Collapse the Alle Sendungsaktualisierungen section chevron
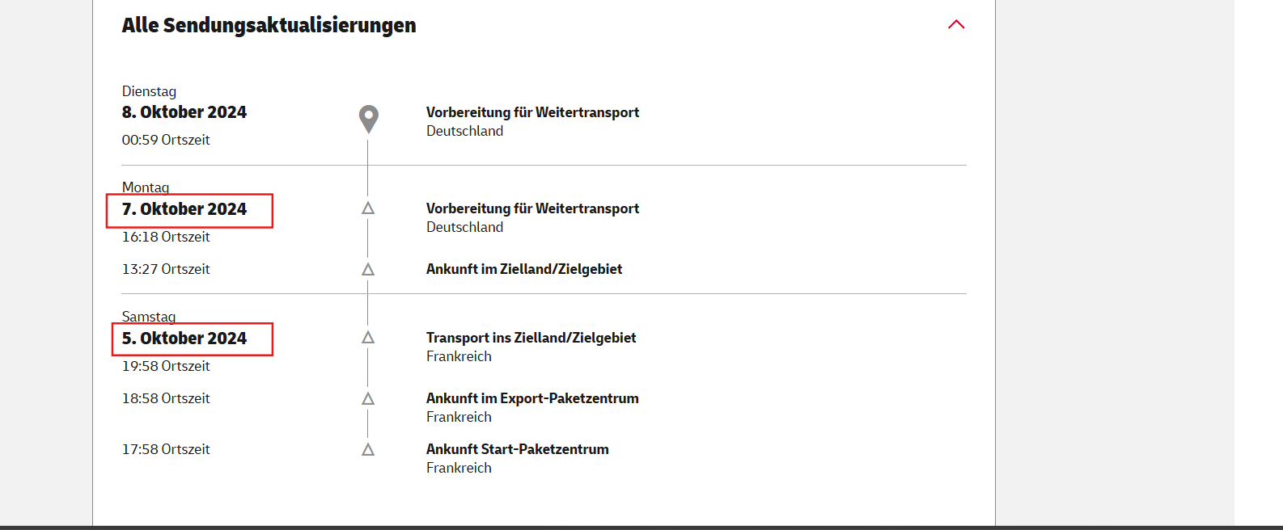This screenshot has width=1283, height=530. click(956, 24)
